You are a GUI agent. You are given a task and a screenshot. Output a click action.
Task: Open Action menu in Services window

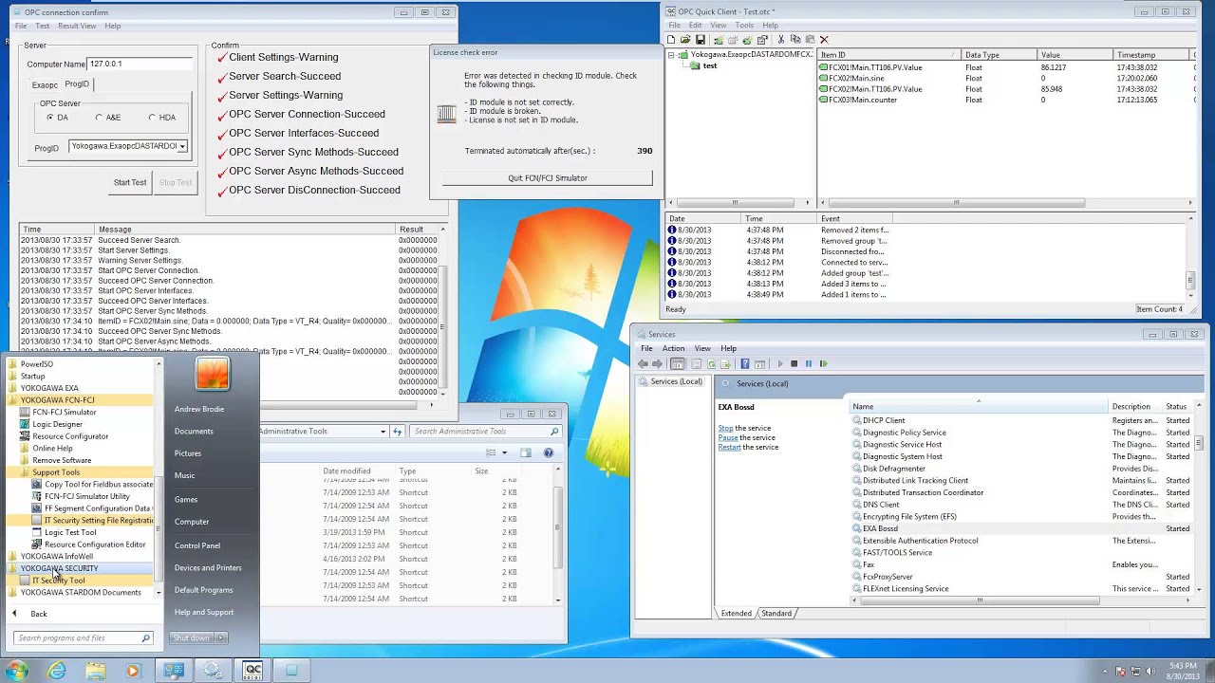(x=673, y=348)
